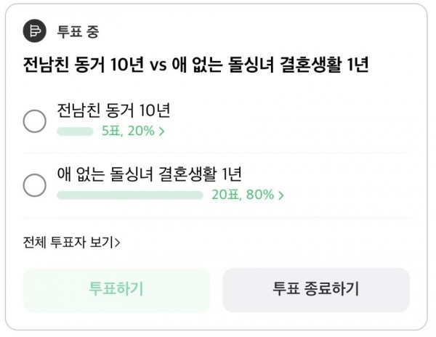436x337 pixels.
Task: Click the 애 없는 돌싱녀 결혼생활 1년 option label
Action: tap(149, 175)
